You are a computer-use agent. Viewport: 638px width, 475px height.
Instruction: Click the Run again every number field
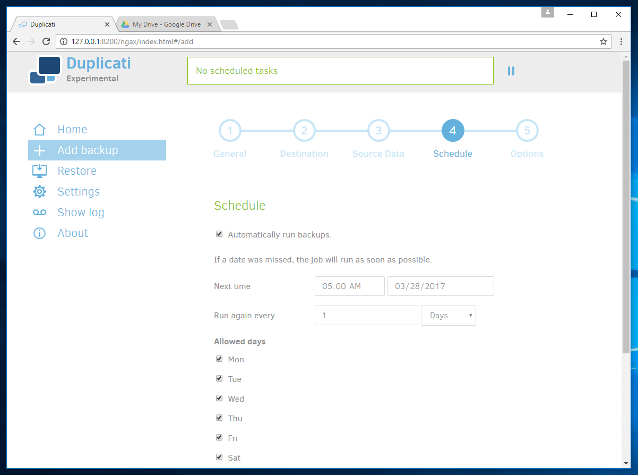pos(366,316)
